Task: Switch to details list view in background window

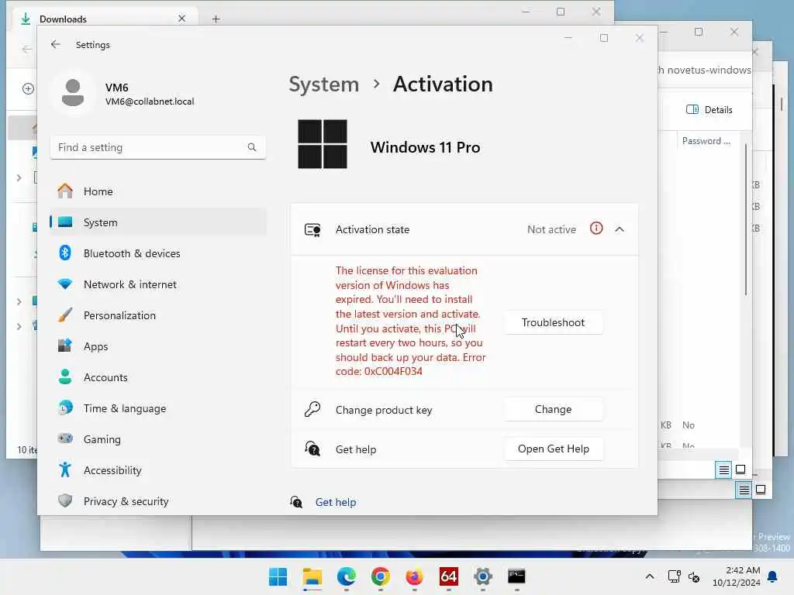Action: coord(724,470)
